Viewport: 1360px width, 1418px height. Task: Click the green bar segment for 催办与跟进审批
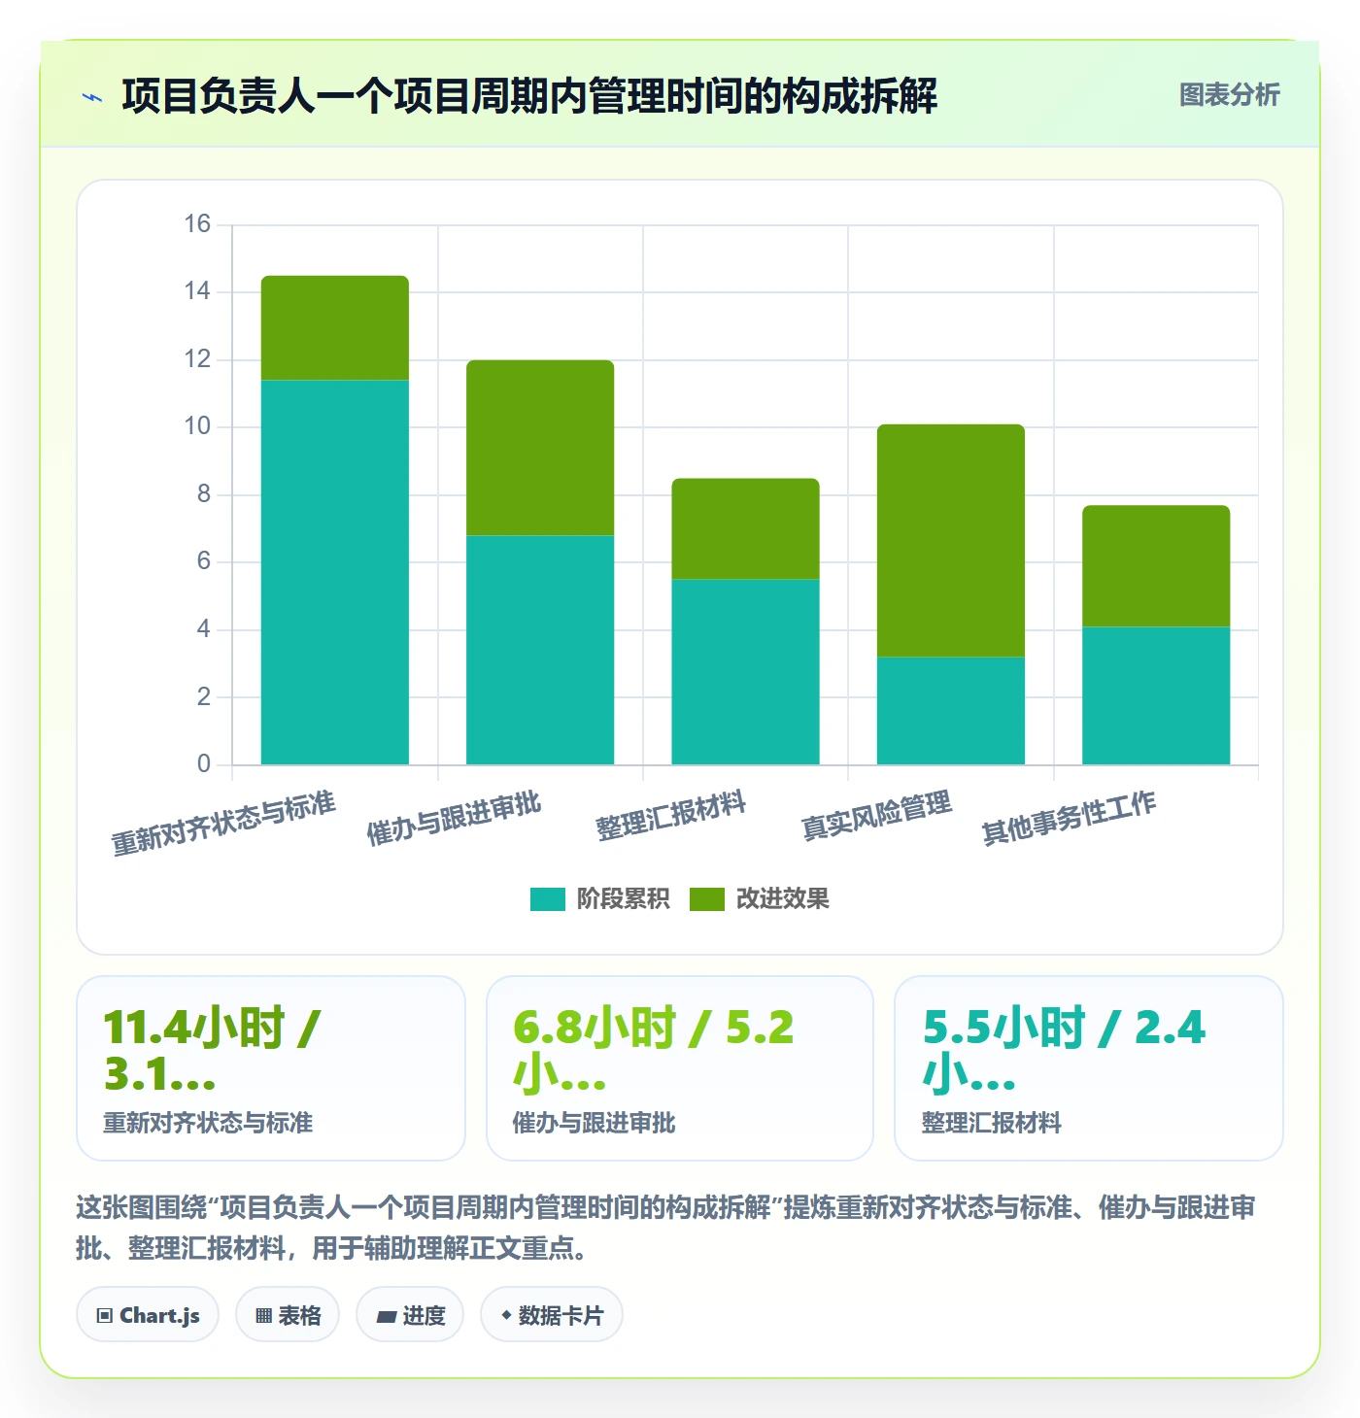pyautogui.click(x=540, y=448)
